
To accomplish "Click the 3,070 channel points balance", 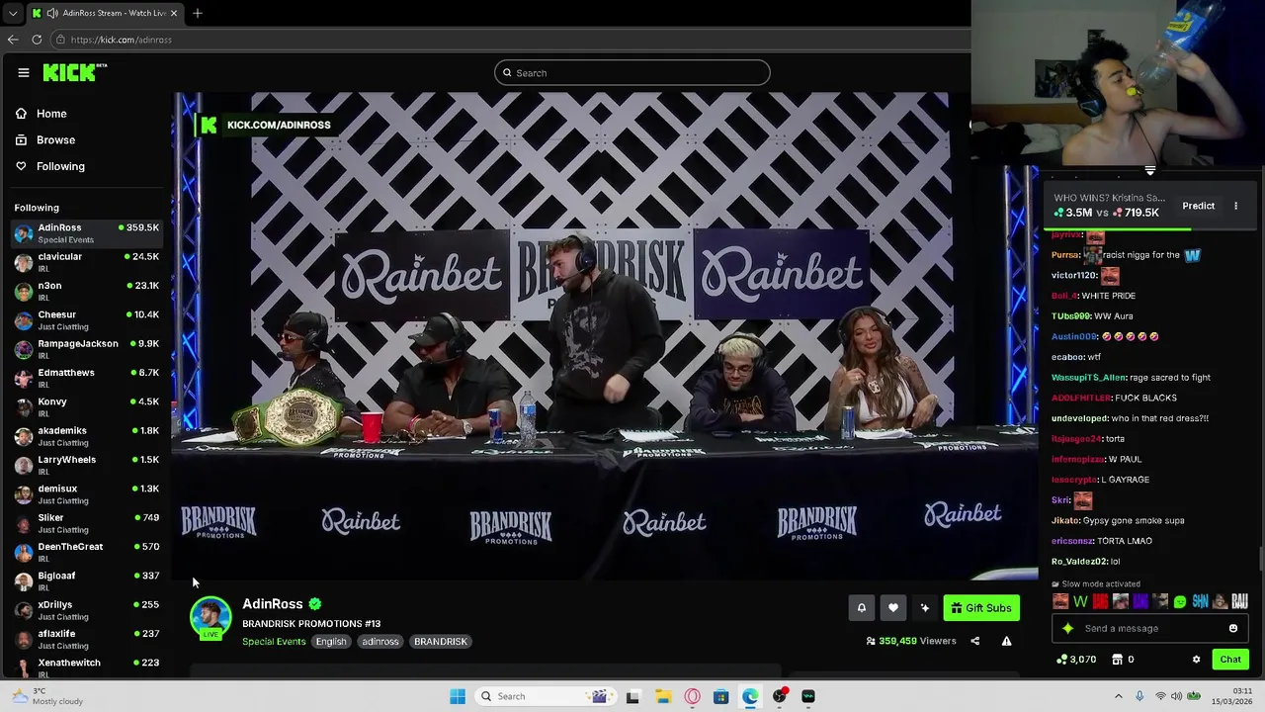I will tap(1075, 660).
